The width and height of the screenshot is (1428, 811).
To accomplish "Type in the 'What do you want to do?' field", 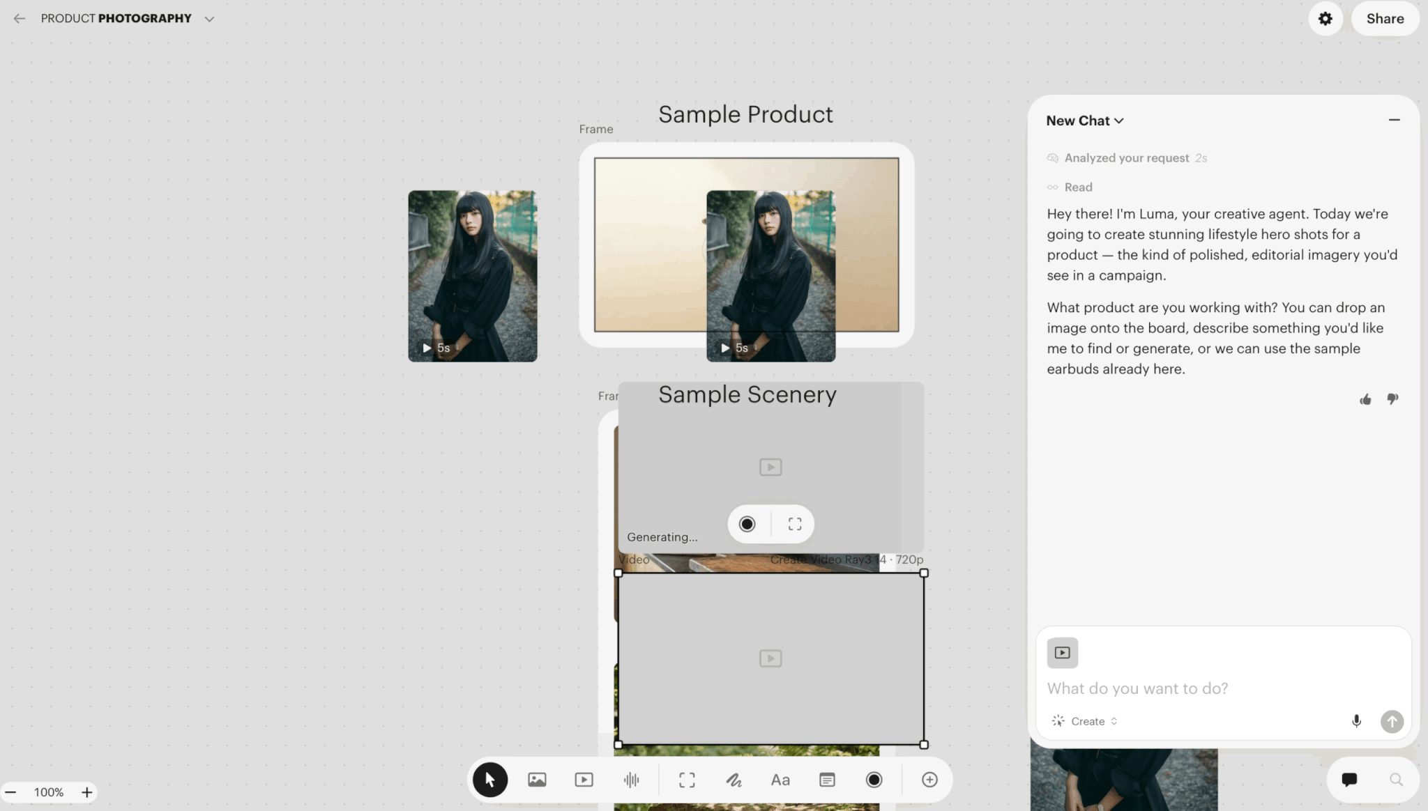I will 1185,688.
